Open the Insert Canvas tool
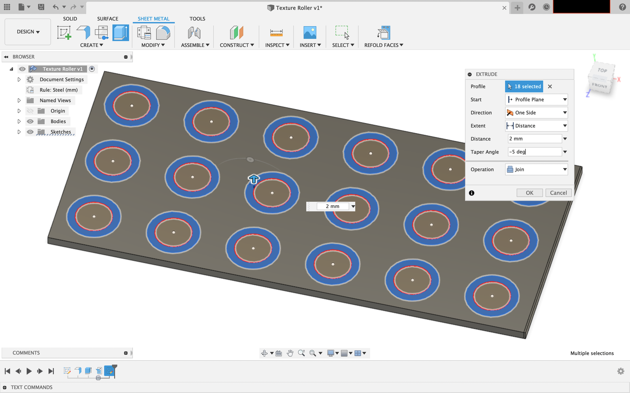The width and height of the screenshot is (630, 393). 310,33
